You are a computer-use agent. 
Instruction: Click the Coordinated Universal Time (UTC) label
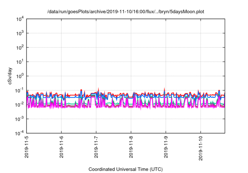[x=126, y=169]
